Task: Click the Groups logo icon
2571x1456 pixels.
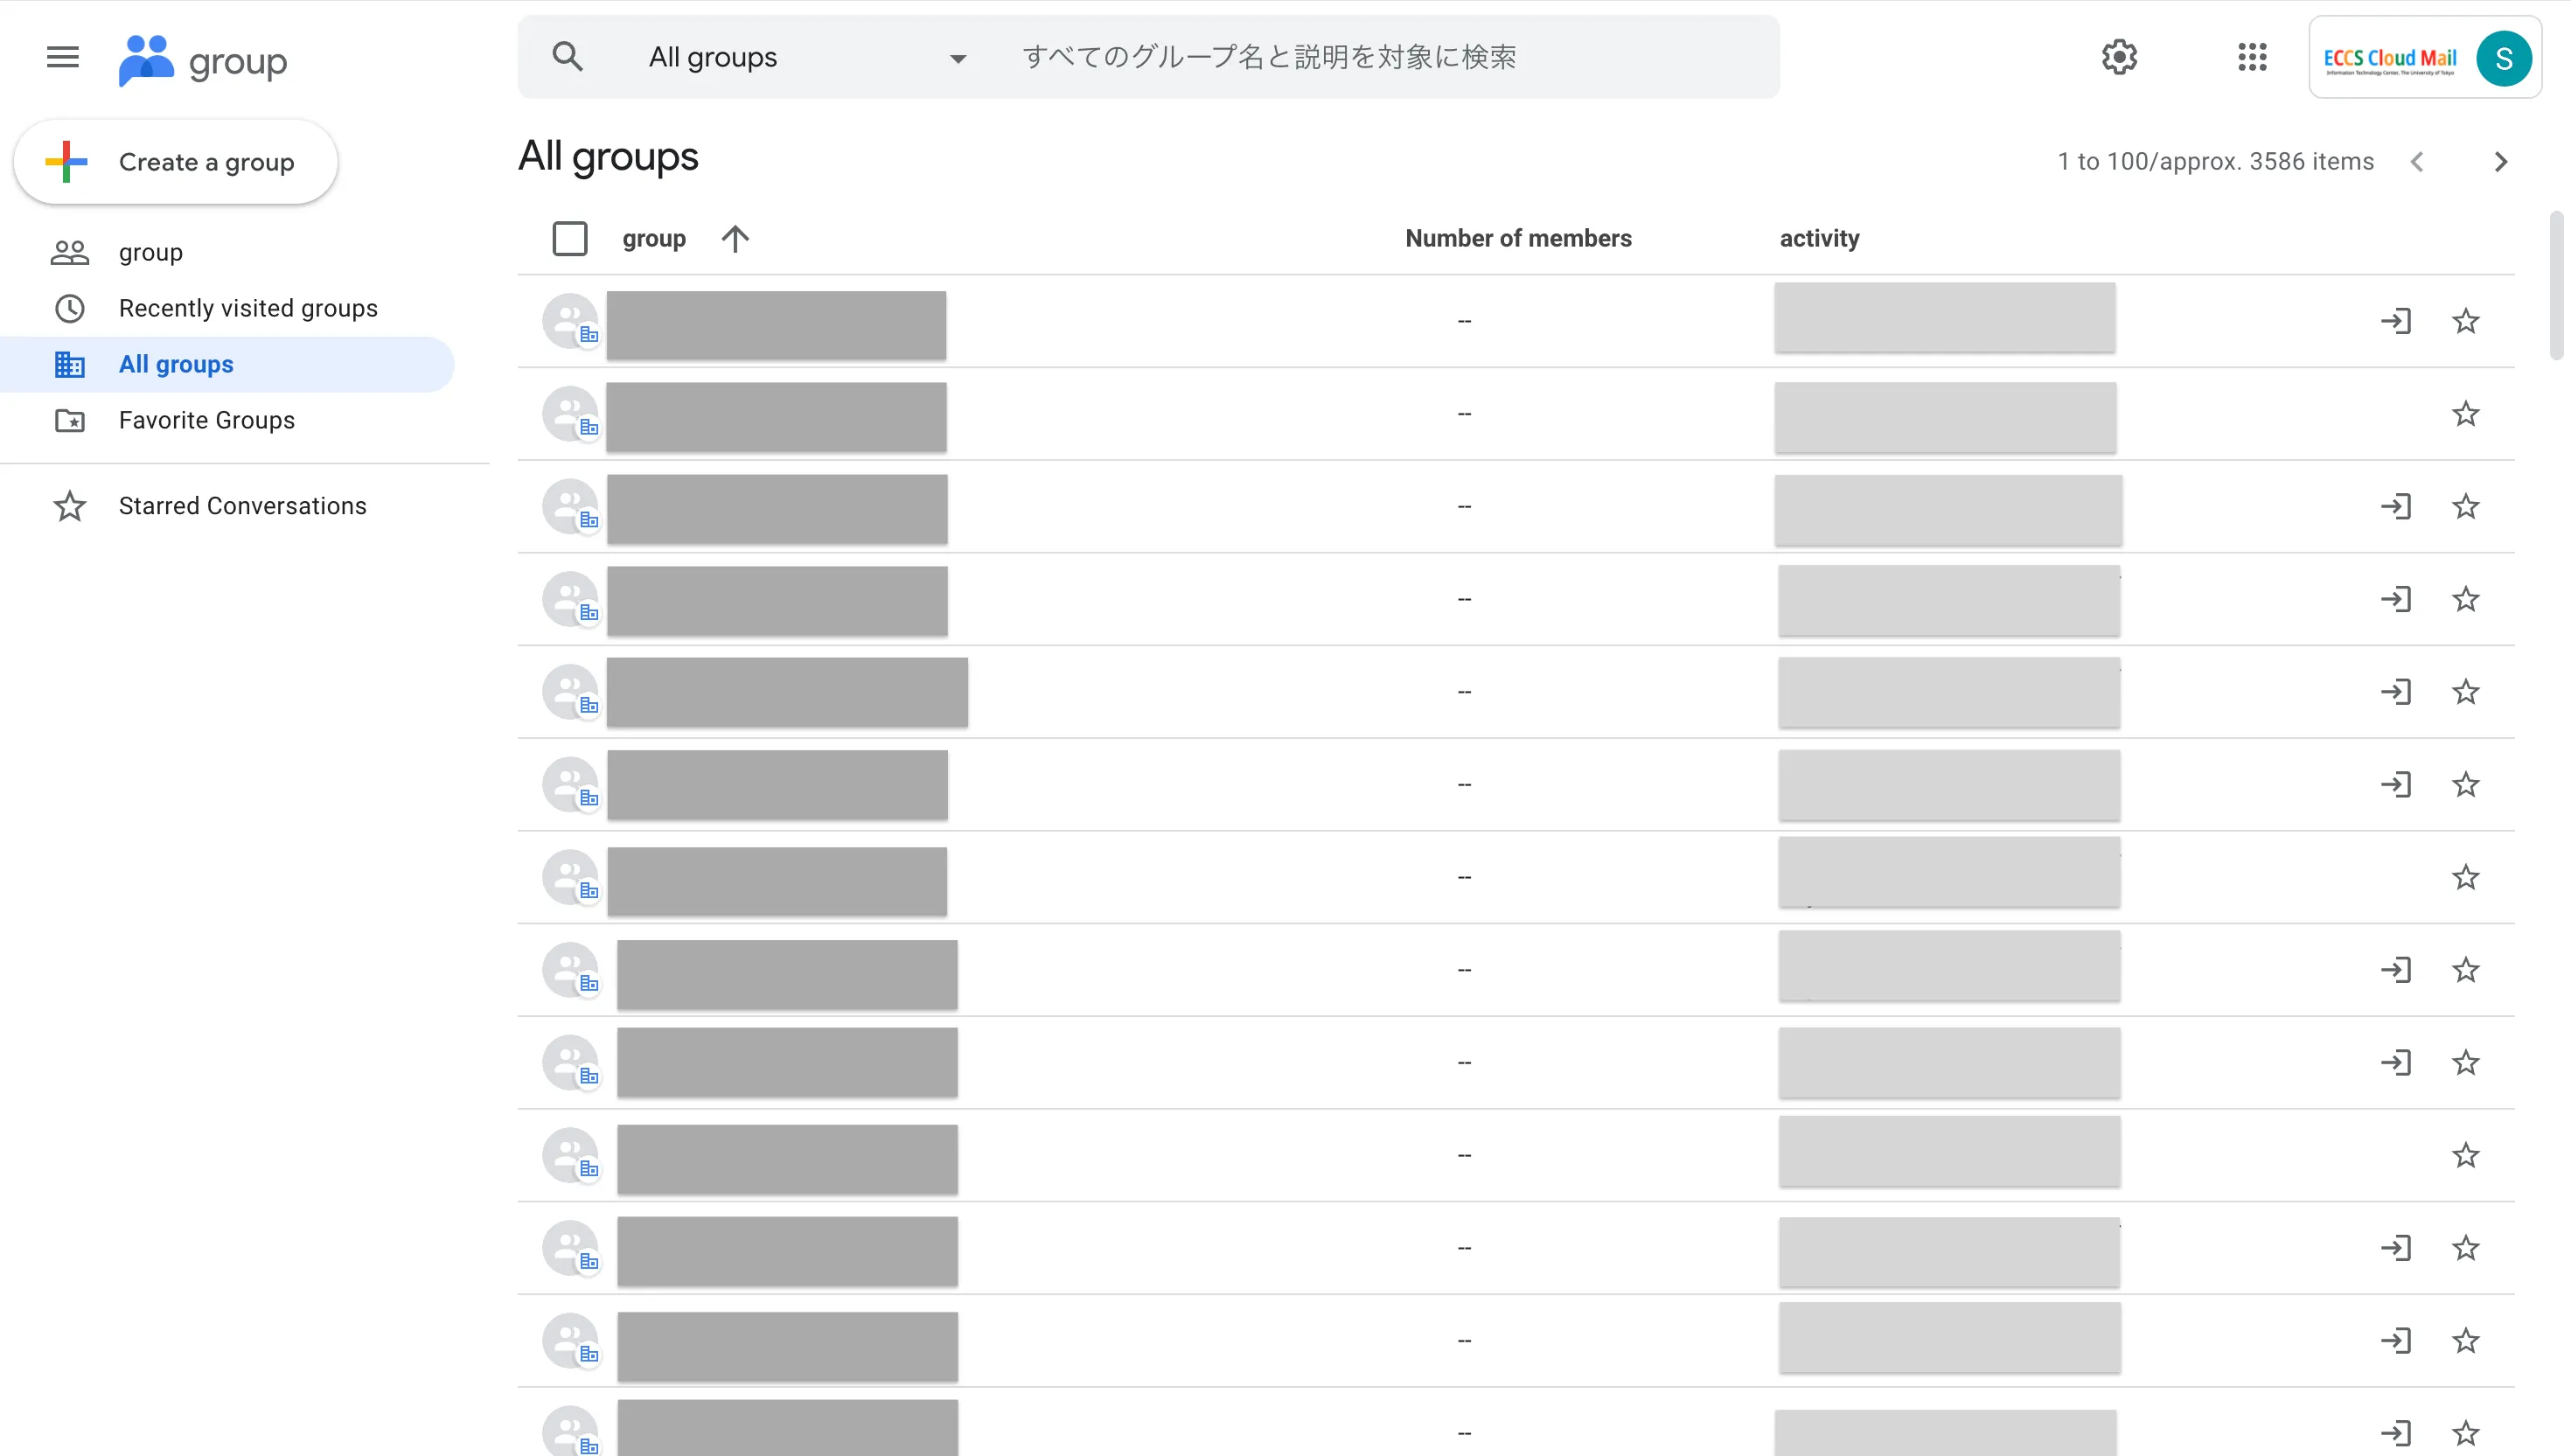Action: click(146, 61)
